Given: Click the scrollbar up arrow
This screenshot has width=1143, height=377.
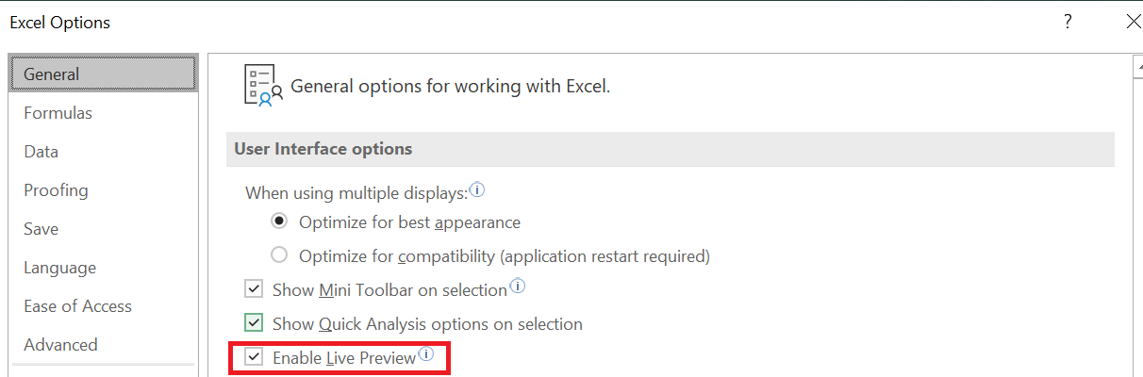Looking at the screenshot, I should [1137, 66].
